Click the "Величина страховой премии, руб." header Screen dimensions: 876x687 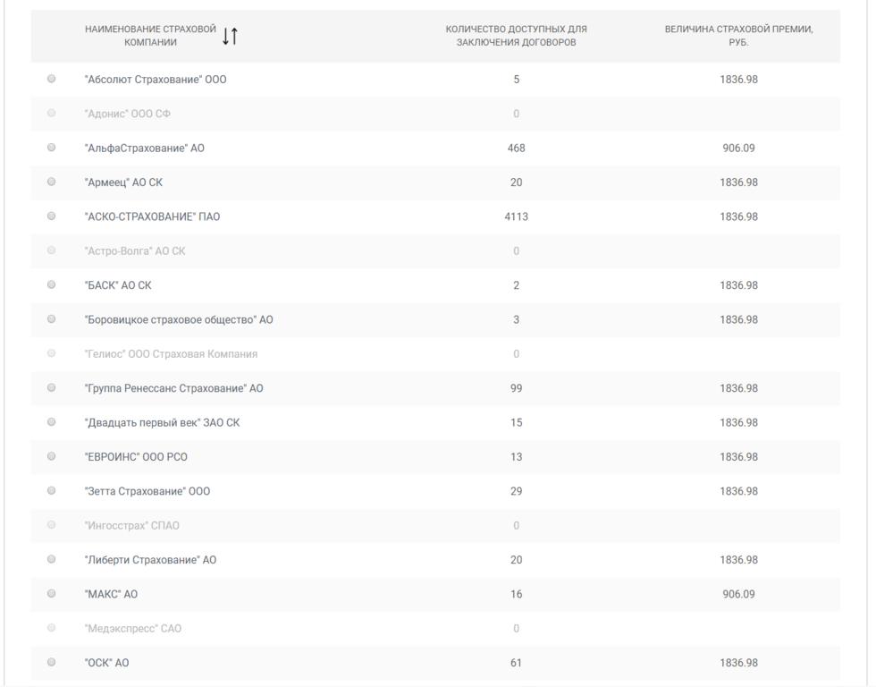point(738,36)
